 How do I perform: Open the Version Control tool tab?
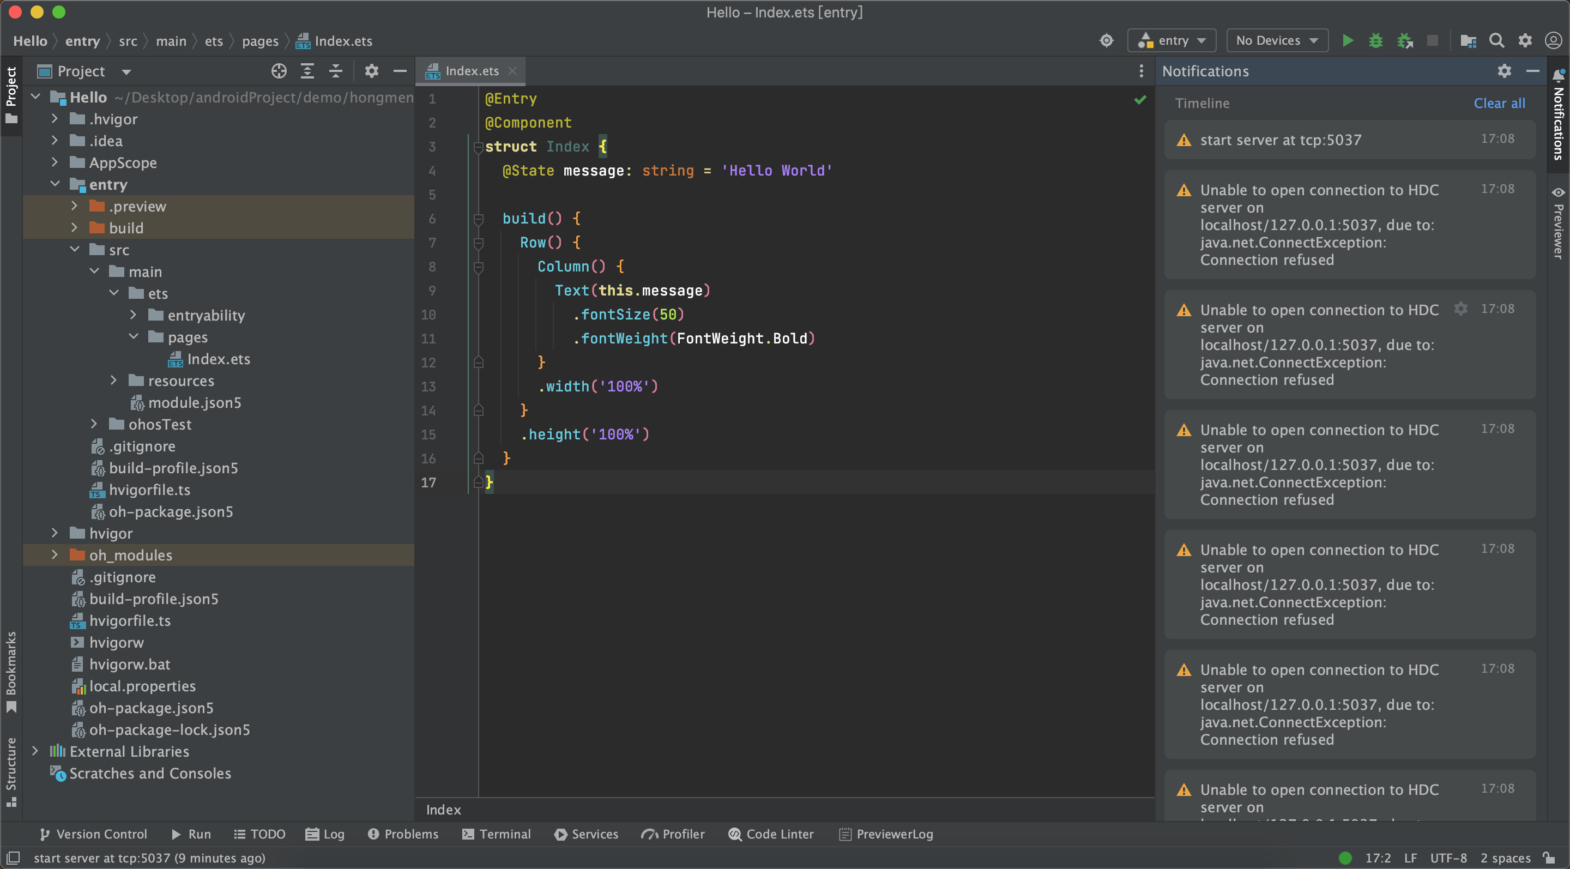(x=93, y=834)
